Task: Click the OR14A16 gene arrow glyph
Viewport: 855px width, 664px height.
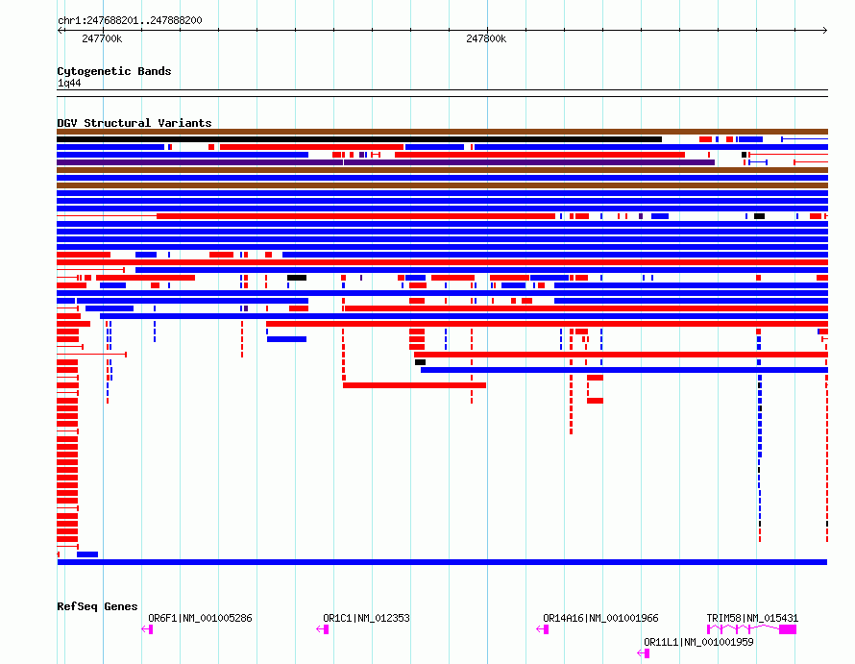Action: [542, 629]
